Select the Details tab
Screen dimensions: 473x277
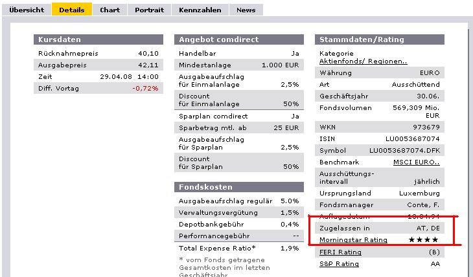(x=72, y=10)
